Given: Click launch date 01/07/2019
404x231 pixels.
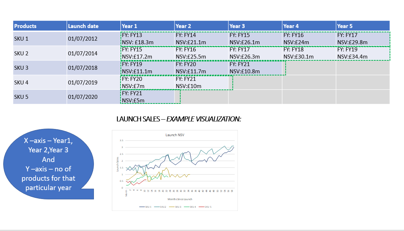Looking at the screenshot, I should point(94,82).
